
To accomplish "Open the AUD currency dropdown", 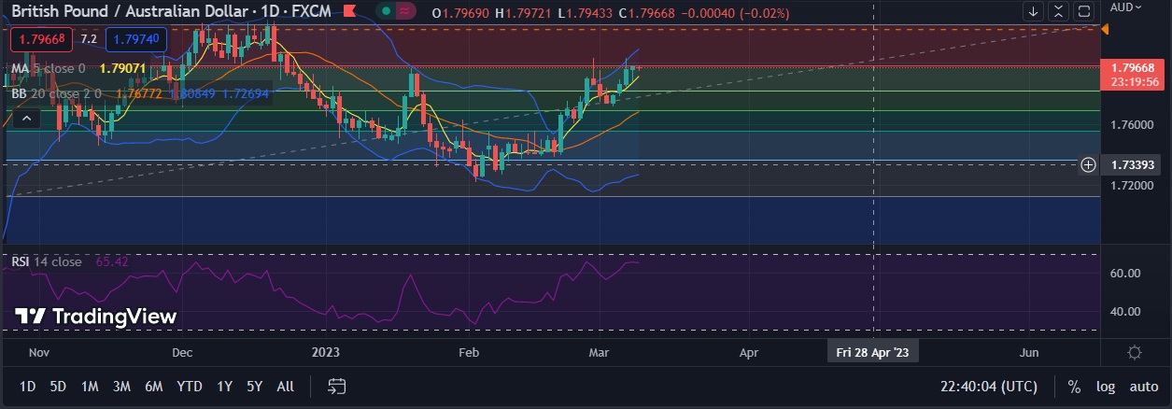I will [x=1125, y=7].
